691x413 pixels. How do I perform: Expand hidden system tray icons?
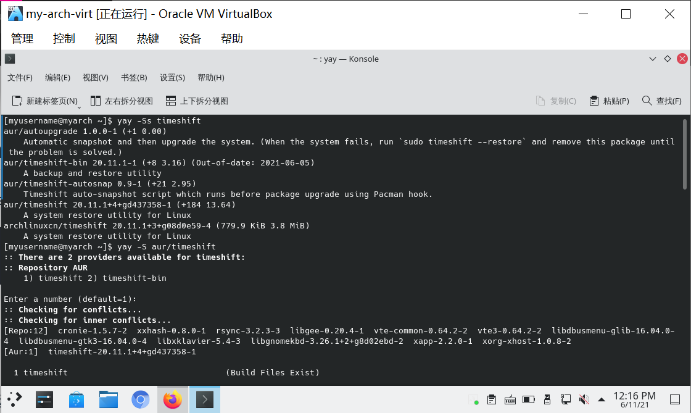coord(602,399)
